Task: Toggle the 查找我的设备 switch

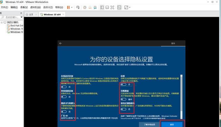Action: tap(64, 97)
